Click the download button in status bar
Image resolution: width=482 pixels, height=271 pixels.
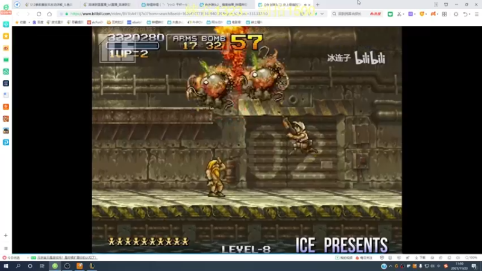pos(420,258)
